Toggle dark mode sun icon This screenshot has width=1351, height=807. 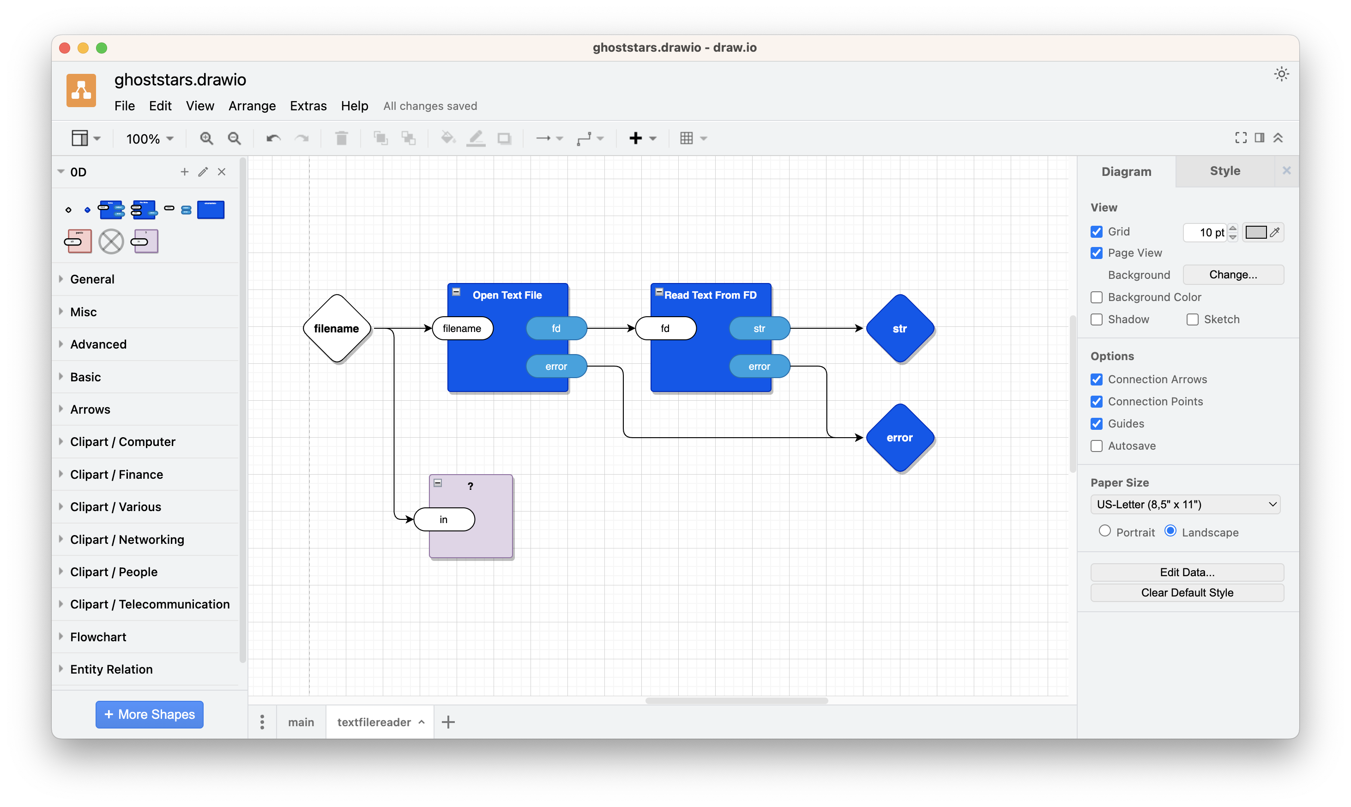tap(1281, 74)
